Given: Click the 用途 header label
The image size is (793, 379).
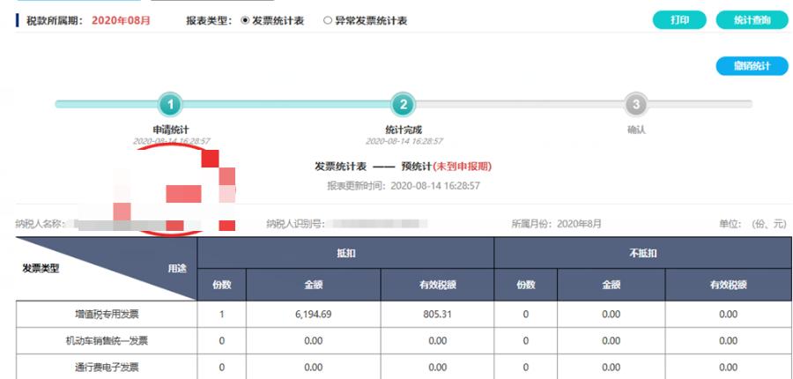Looking at the screenshot, I should (177, 269).
